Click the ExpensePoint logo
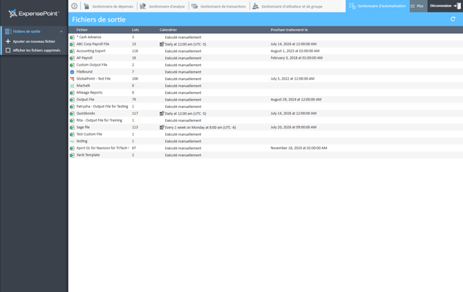The height and width of the screenshot is (292, 463). pos(34,13)
